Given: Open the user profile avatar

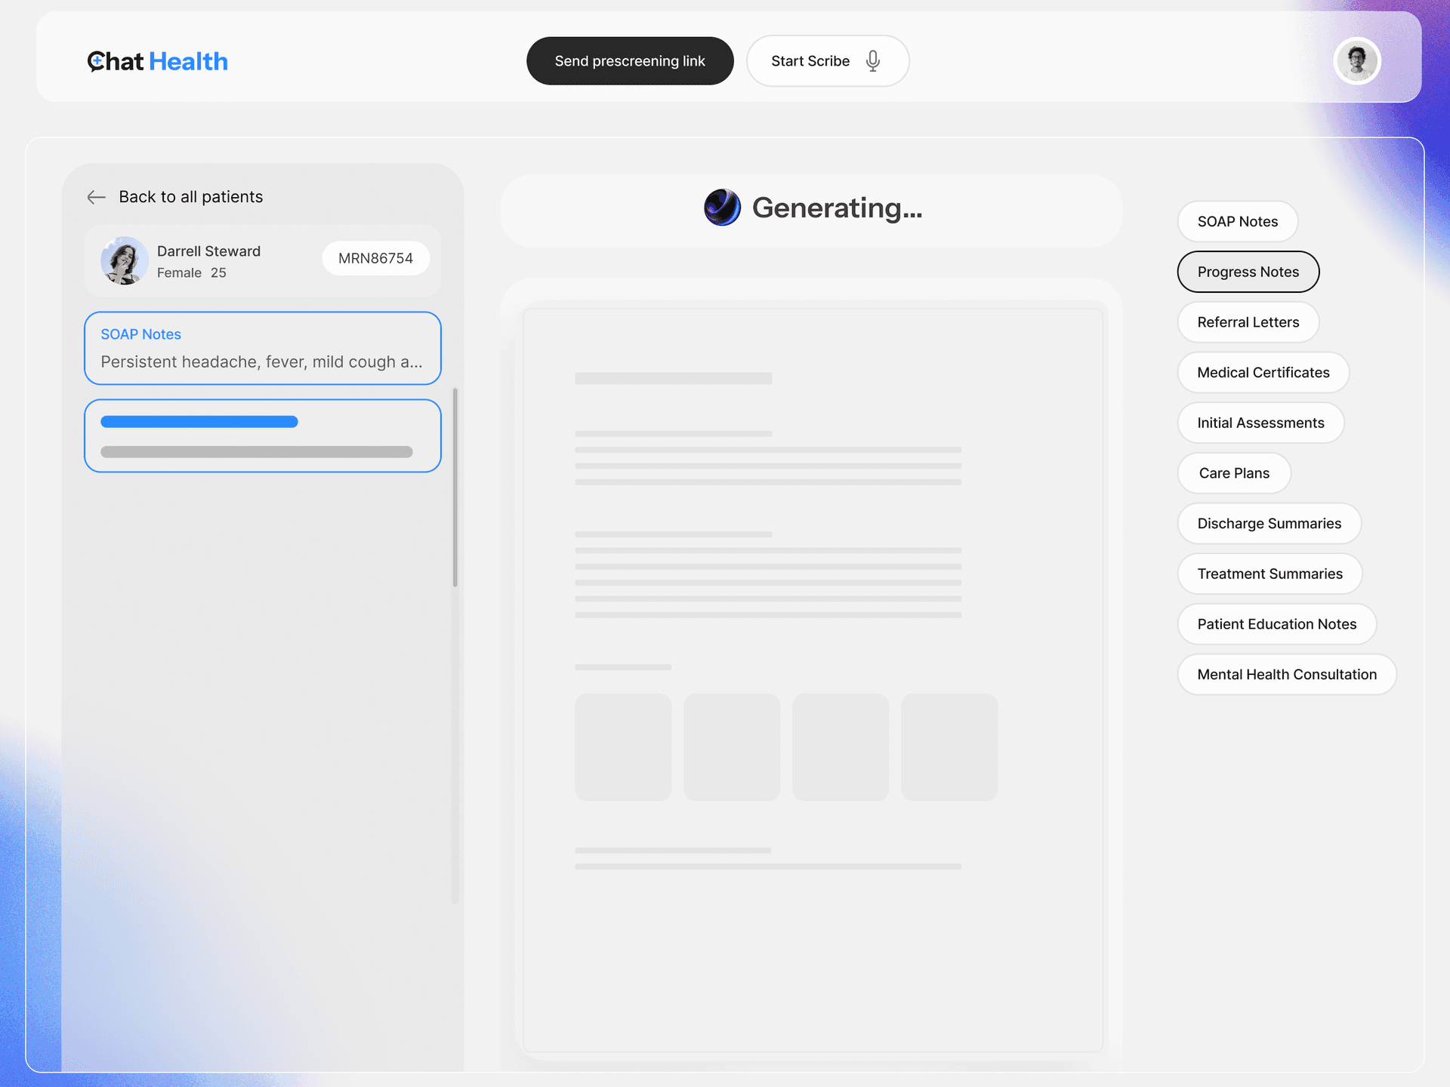Looking at the screenshot, I should click(x=1357, y=61).
